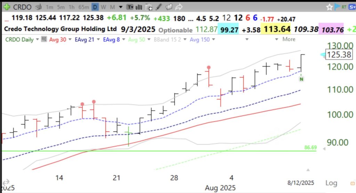Screen dimensions: 356x193
Task: Switch to W weekly timeframe
Action: coord(104,8)
